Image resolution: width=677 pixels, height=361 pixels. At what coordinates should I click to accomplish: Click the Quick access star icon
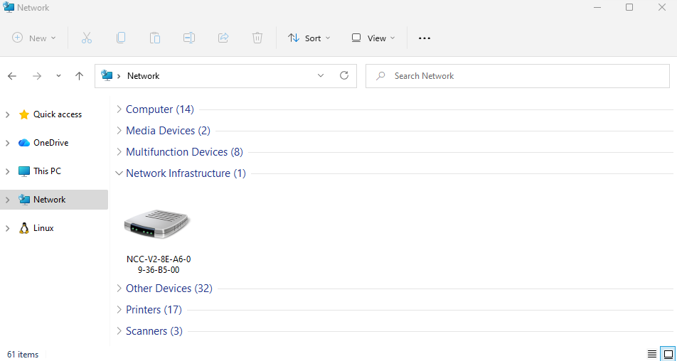24,114
